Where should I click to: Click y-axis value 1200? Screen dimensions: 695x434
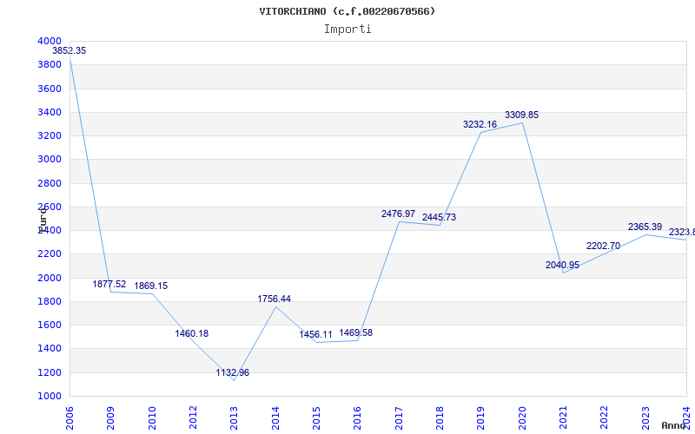pyautogui.click(x=50, y=372)
